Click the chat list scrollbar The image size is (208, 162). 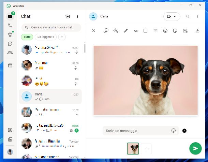[x=85, y=48]
